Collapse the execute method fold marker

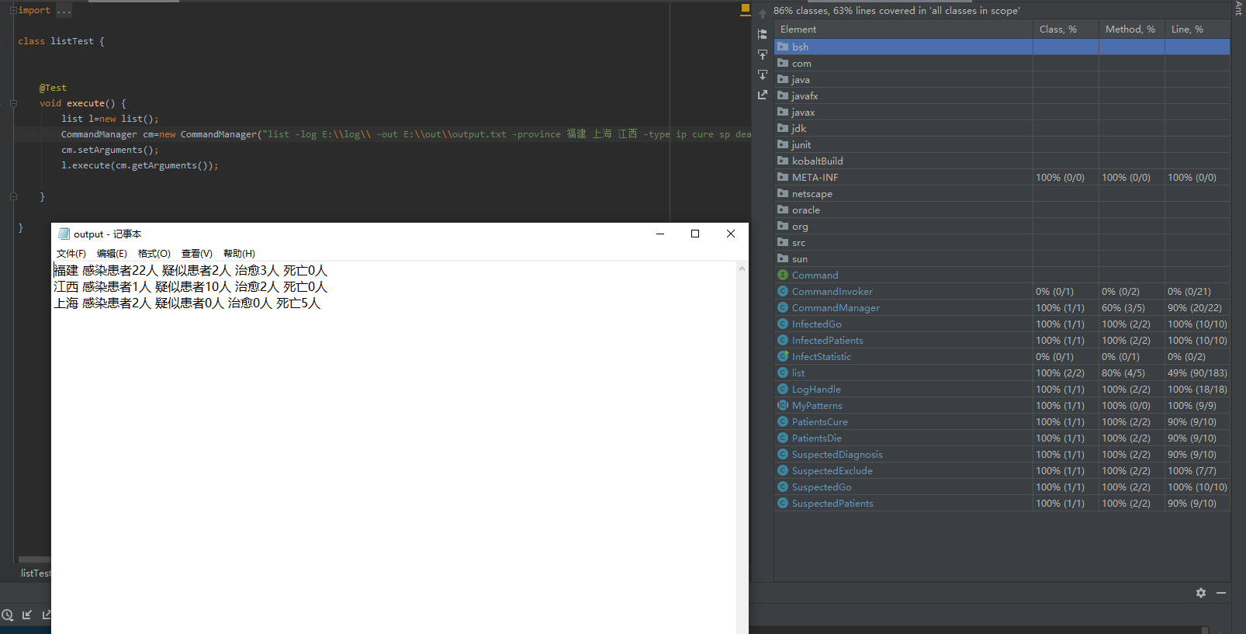pyautogui.click(x=13, y=103)
